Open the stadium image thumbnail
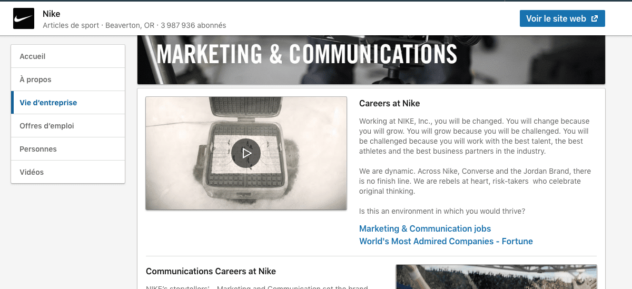Screen dimensions: 632x289 [496, 277]
